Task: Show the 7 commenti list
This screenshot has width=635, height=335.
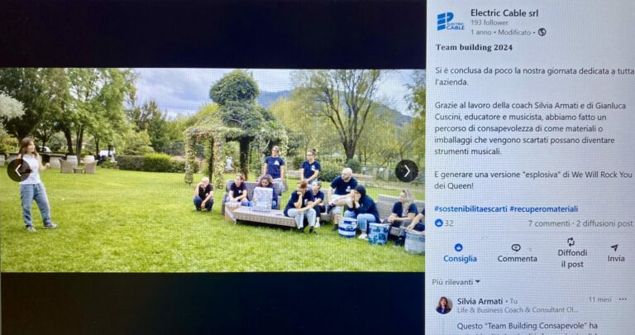Action: (549, 223)
